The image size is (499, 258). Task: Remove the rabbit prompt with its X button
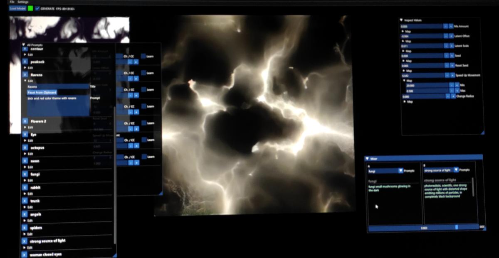[x=25, y=188]
